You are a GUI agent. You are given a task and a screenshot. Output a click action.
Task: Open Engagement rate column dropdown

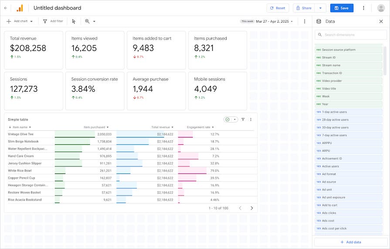click(213, 127)
